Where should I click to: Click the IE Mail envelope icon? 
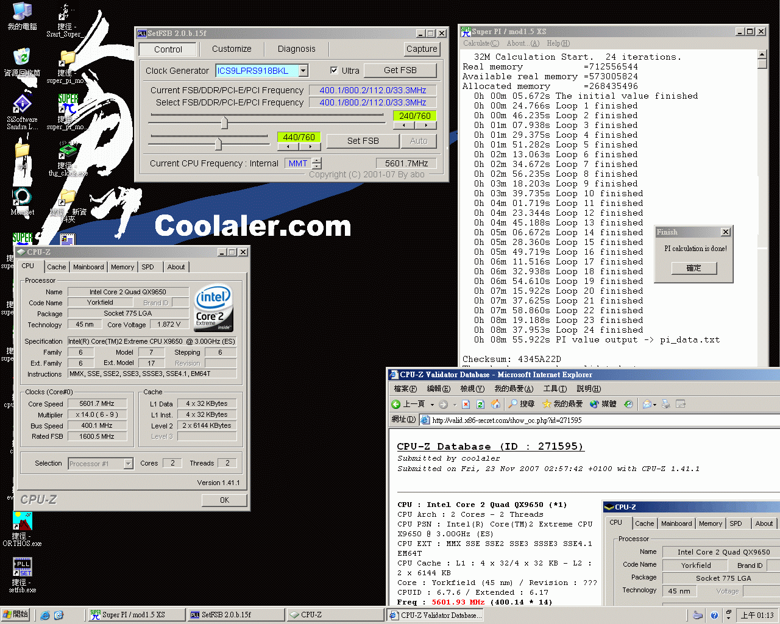[x=647, y=404]
